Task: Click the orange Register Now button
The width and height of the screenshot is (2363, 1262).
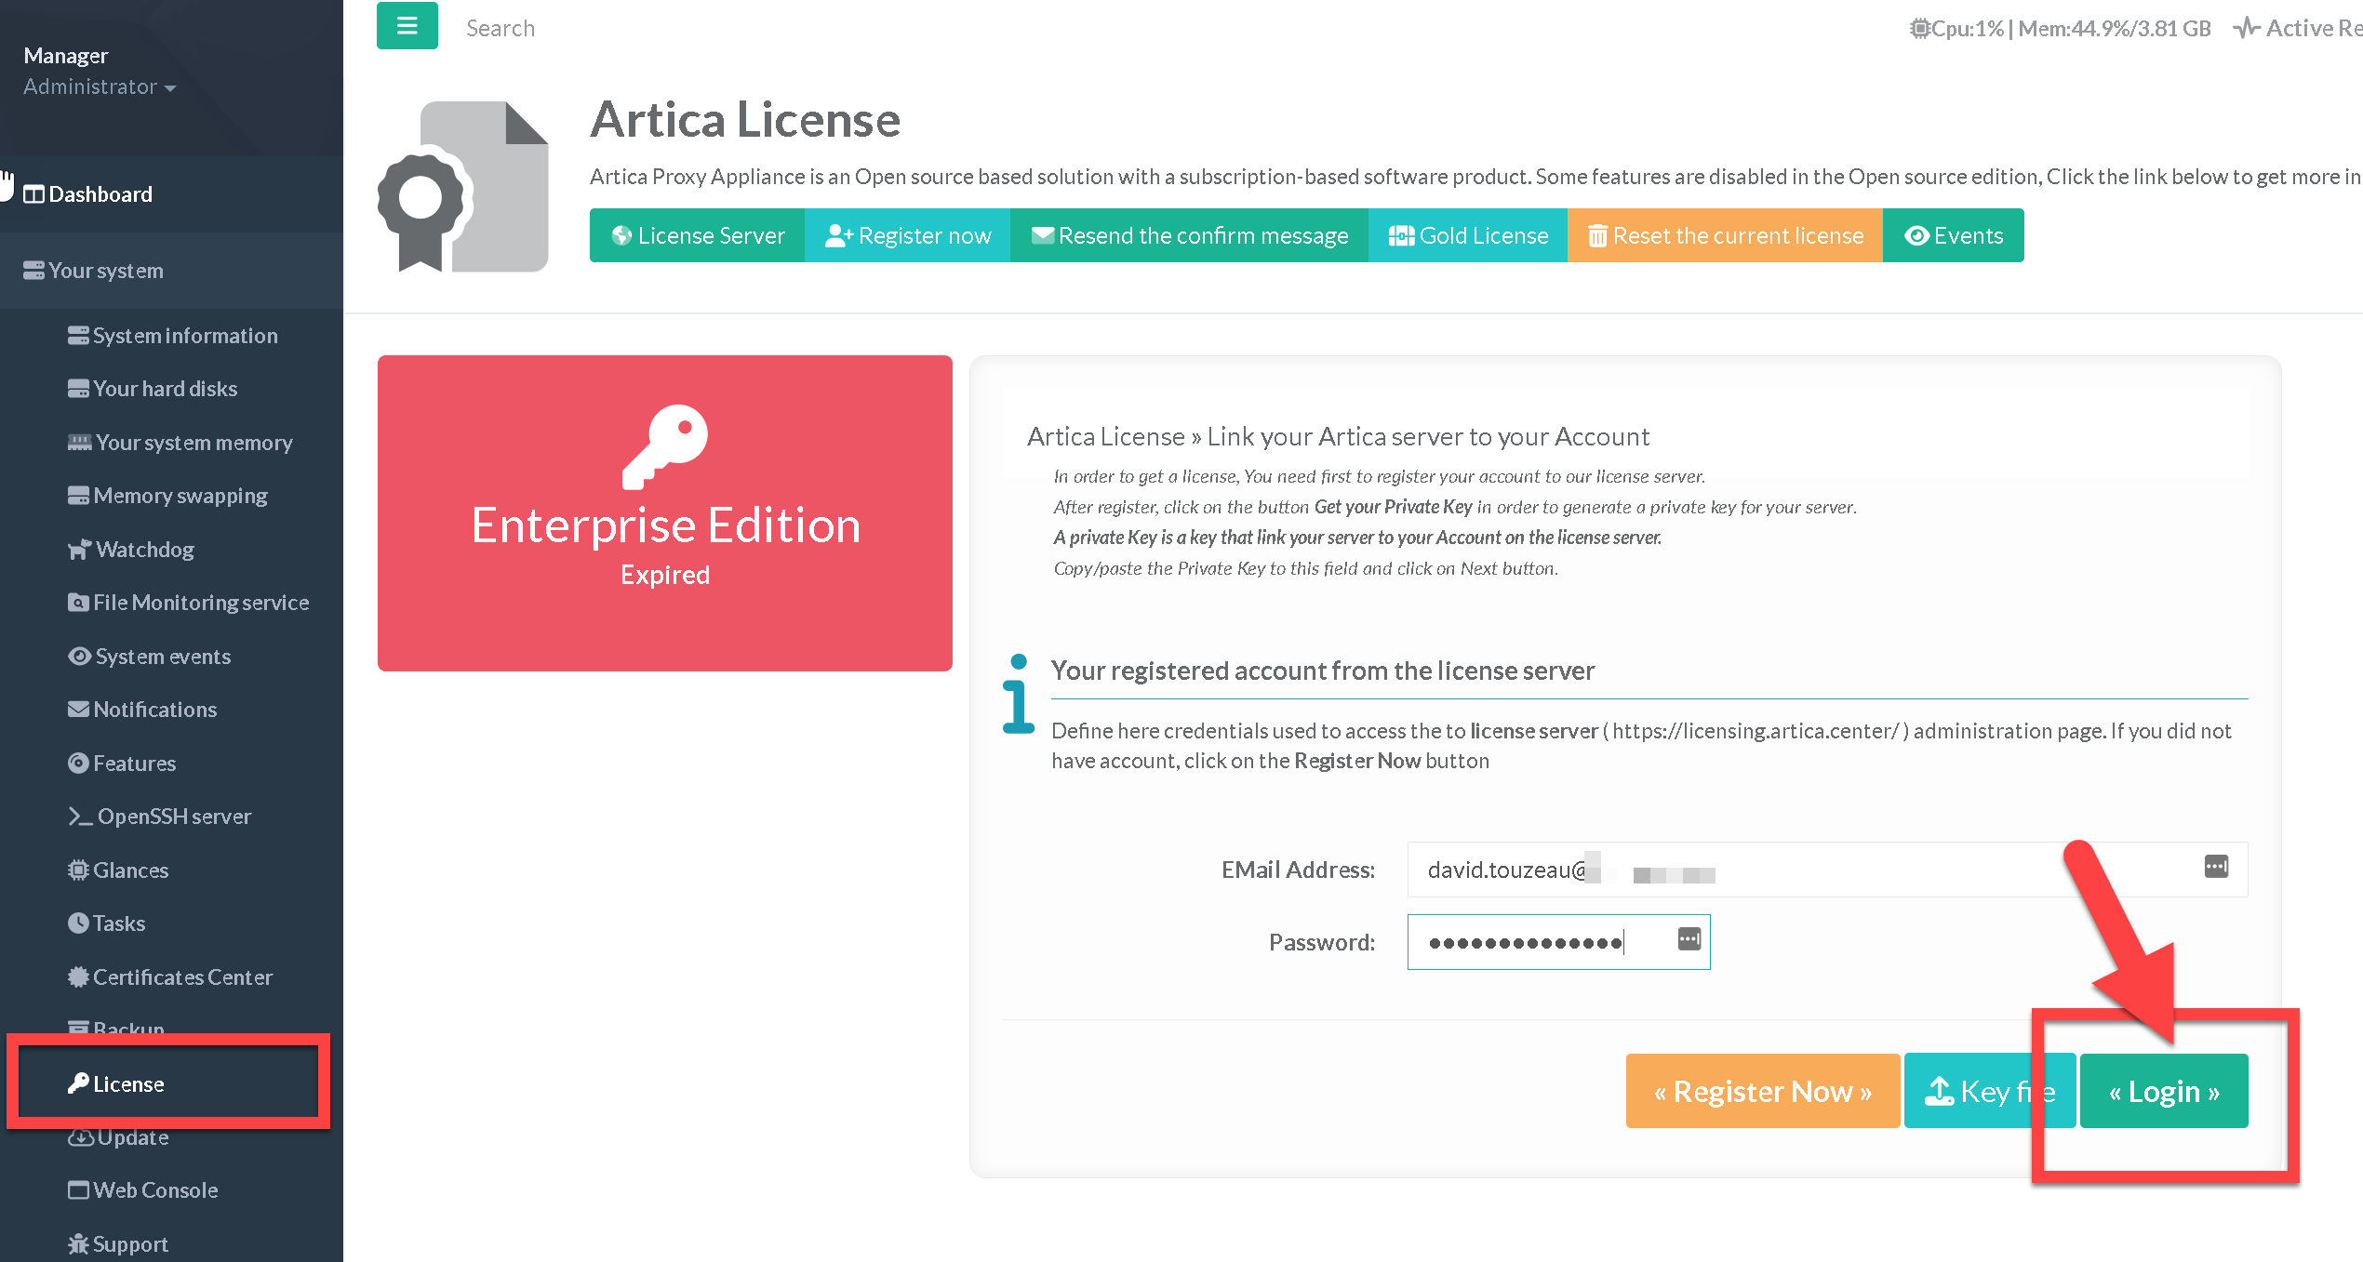Action: [x=1762, y=1091]
